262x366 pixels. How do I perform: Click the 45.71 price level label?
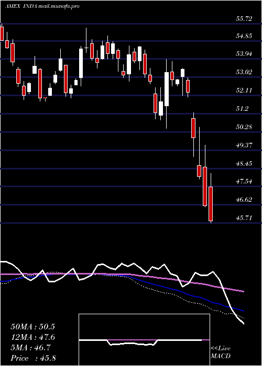click(x=244, y=218)
